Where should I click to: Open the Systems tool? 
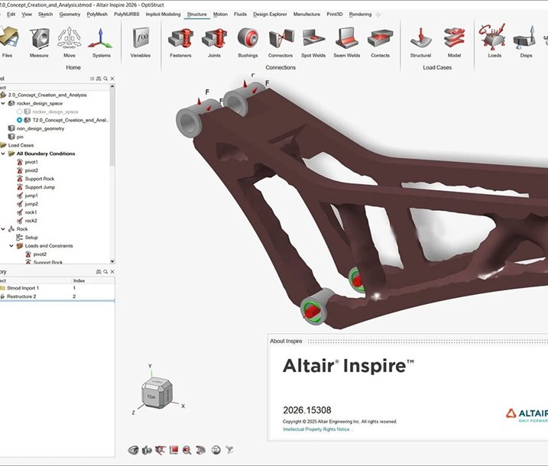point(102,38)
